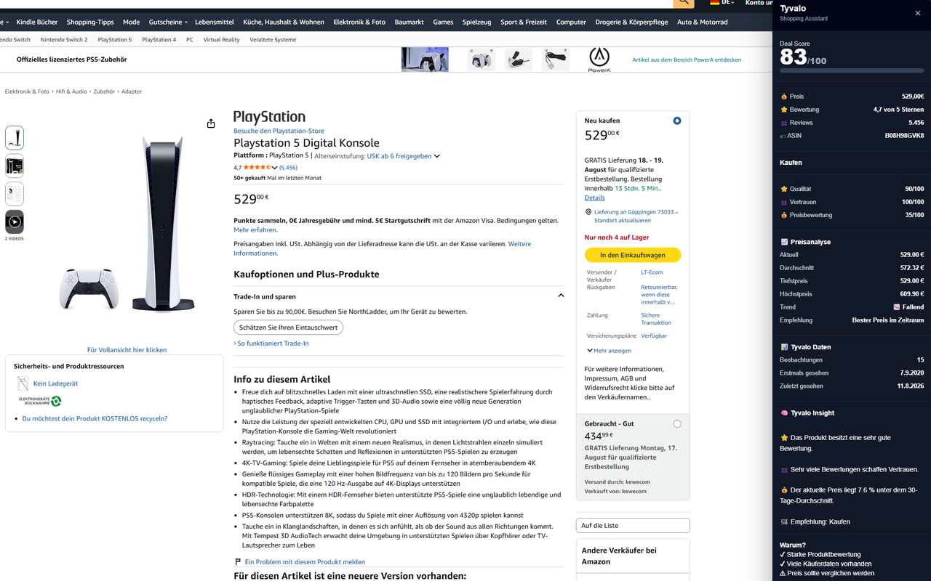Add item with In den Einkaufswagen button
931x581 pixels.
(633, 255)
